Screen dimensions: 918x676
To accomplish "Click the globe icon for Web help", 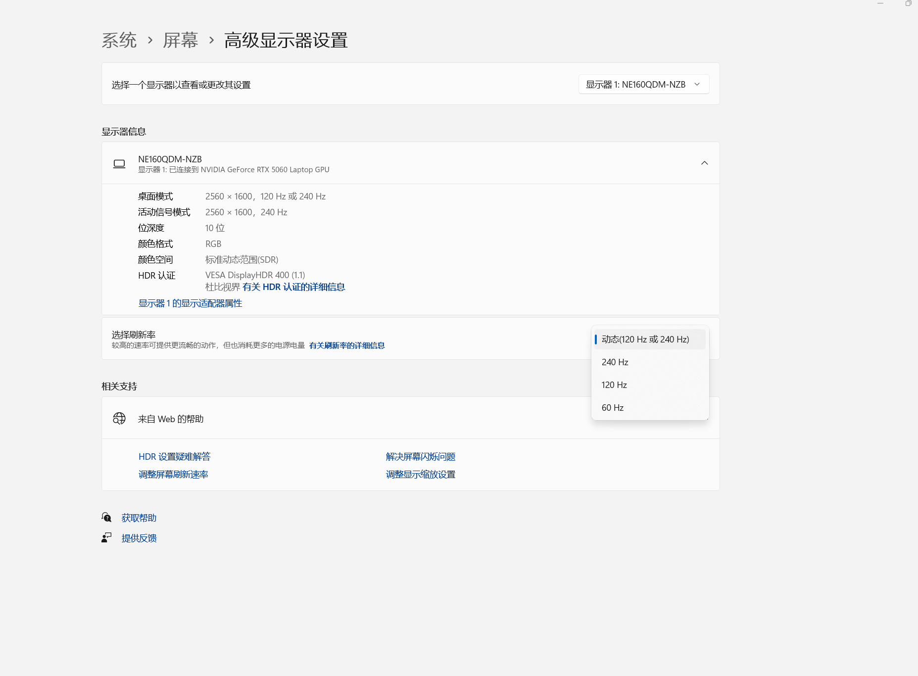I will point(119,419).
